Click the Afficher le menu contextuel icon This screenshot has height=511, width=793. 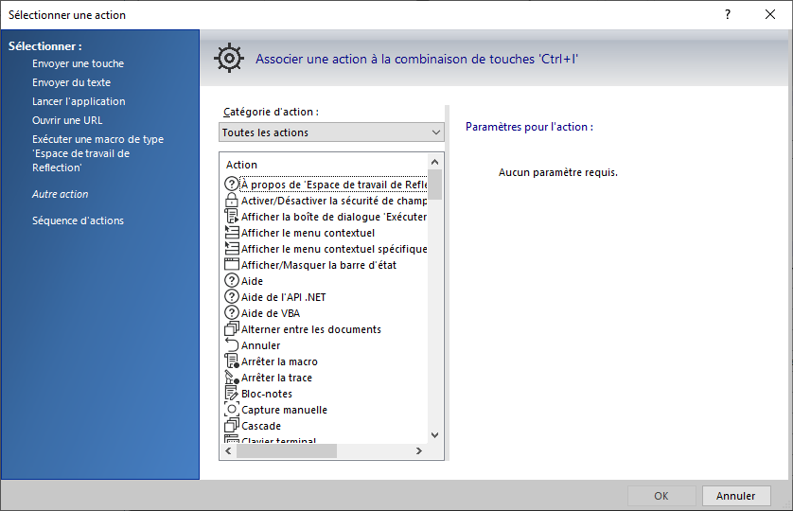(x=231, y=232)
